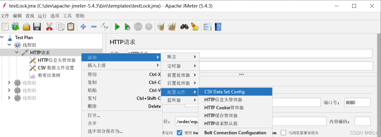
Task: Open the 后置处理器 submenu
Action: tap(180, 83)
